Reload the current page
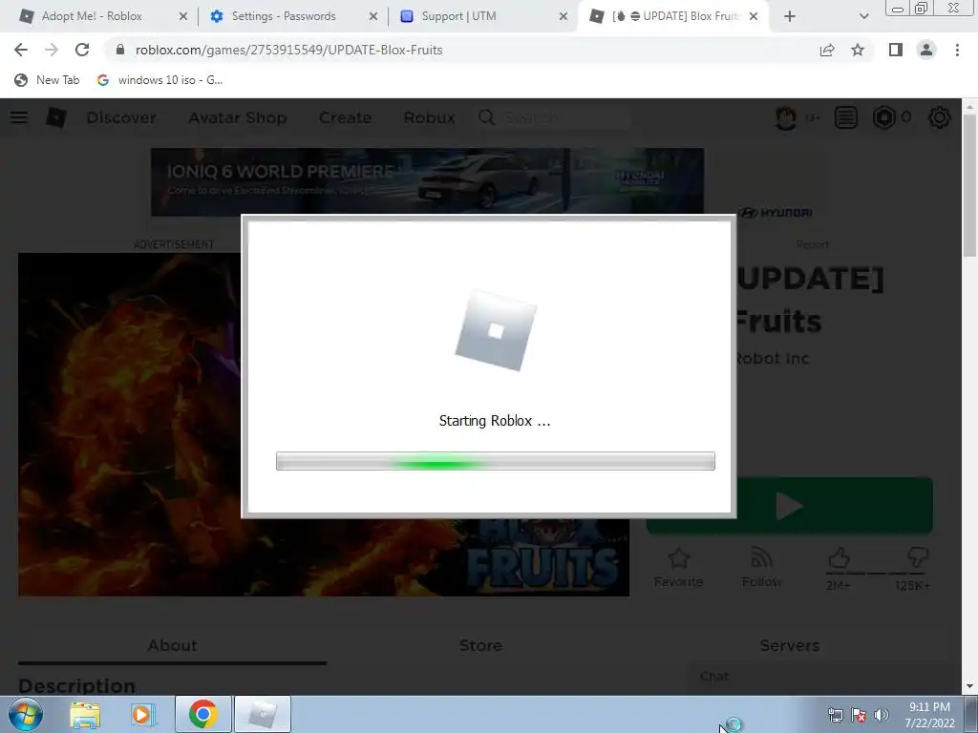The image size is (978, 733). tap(82, 50)
